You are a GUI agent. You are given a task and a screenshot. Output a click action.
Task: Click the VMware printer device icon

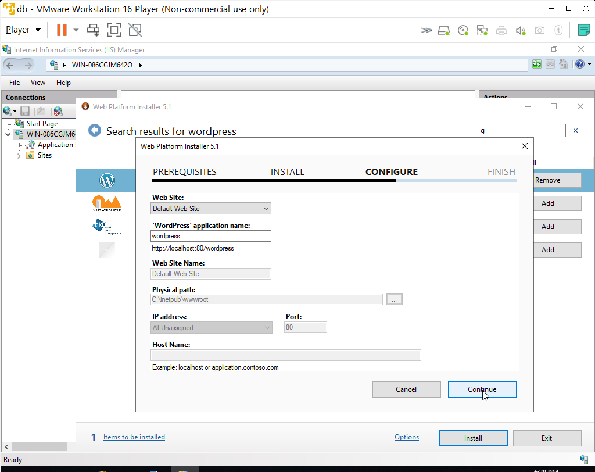click(501, 30)
